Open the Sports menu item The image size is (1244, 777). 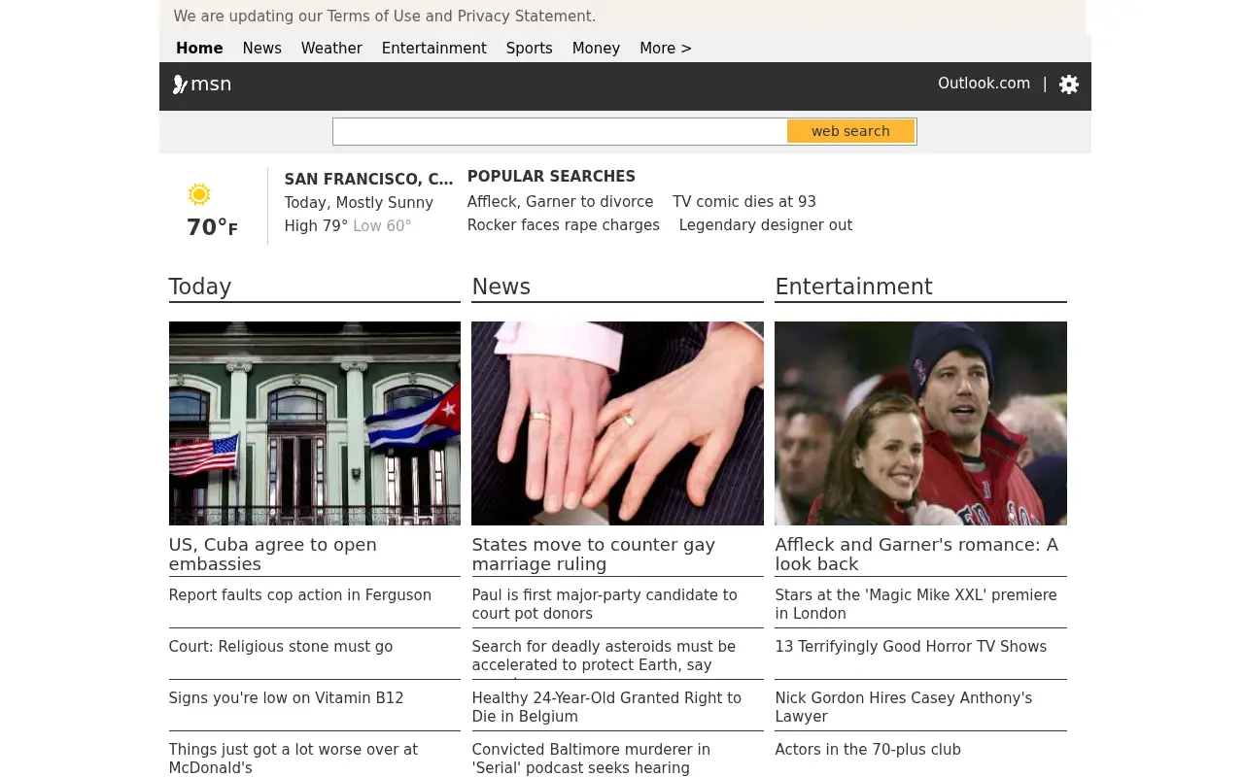[530, 49]
